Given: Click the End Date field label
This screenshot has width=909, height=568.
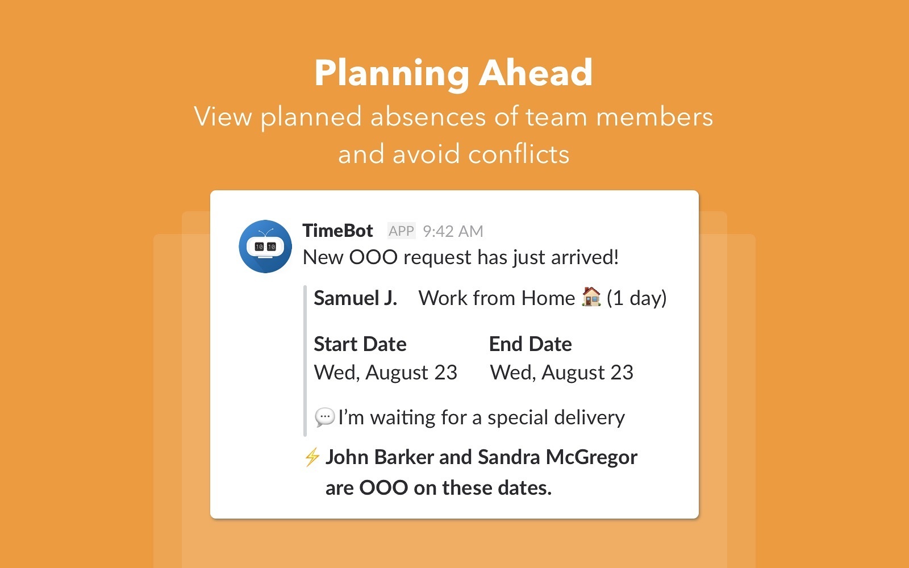Looking at the screenshot, I should tap(530, 344).
